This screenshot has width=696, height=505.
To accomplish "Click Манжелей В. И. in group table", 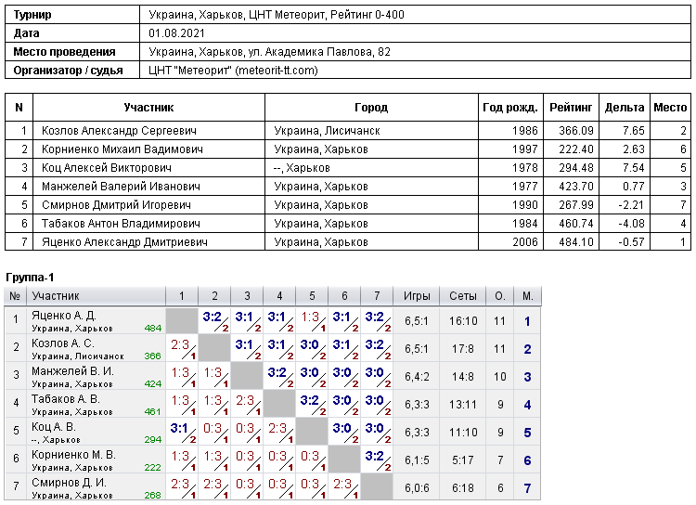I will pyautogui.click(x=72, y=371).
